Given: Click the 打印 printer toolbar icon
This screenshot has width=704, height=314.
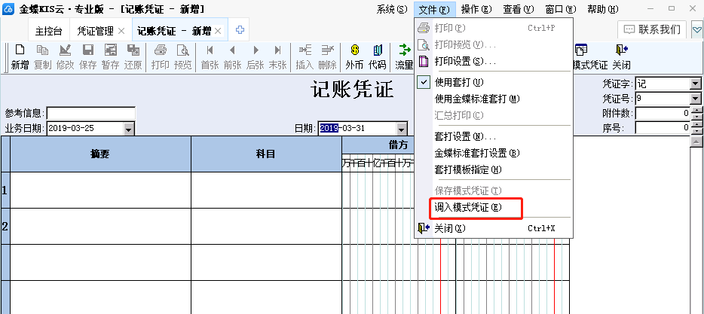Looking at the screenshot, I should 161,50.
